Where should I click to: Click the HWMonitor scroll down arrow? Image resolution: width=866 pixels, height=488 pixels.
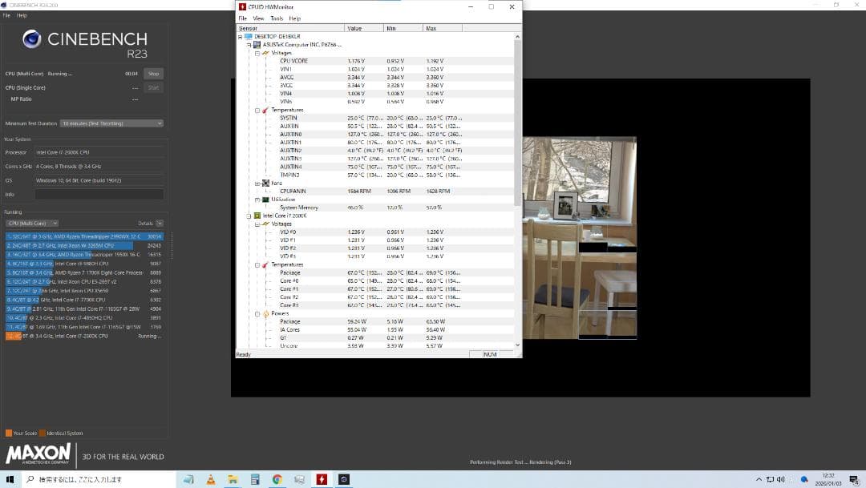tap(517, 345)
